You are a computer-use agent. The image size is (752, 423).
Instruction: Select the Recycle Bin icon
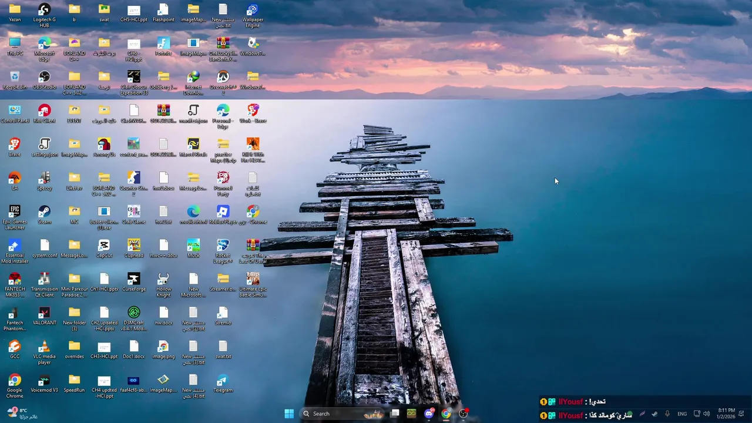point(15,80)
